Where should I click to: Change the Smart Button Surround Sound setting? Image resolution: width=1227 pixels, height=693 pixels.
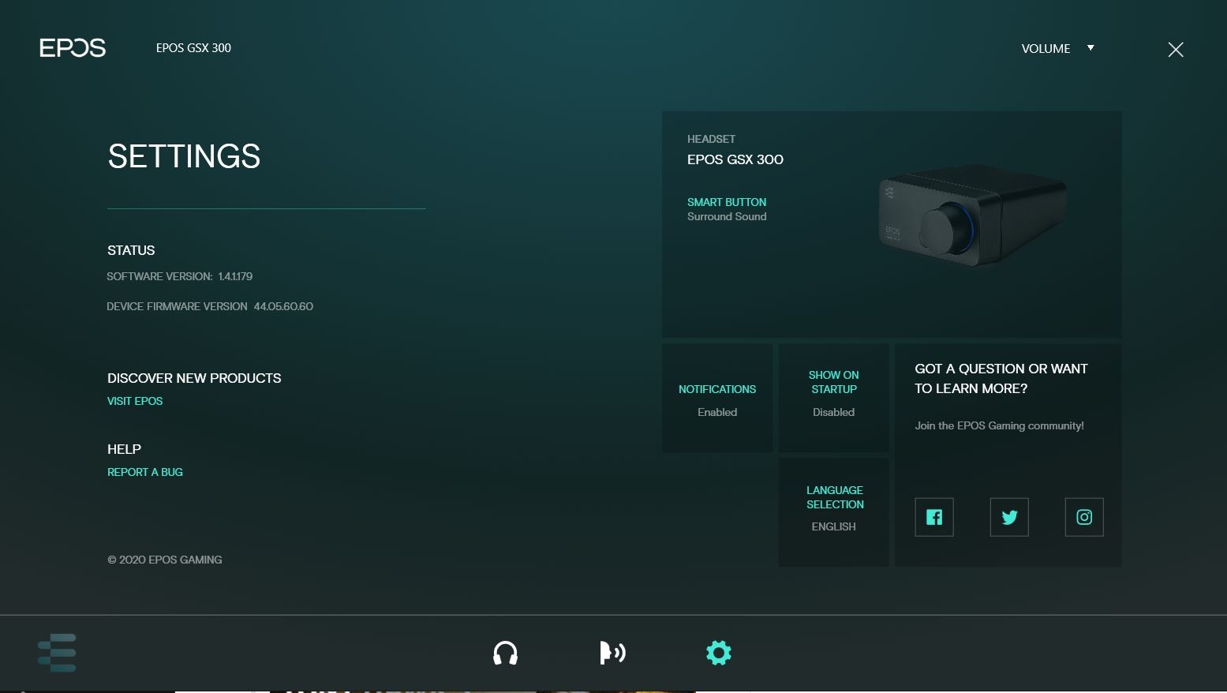pyautogui.click(x=727, y=209)
